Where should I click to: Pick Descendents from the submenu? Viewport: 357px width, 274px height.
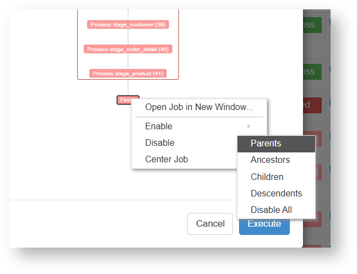click(x=276, y=194)
